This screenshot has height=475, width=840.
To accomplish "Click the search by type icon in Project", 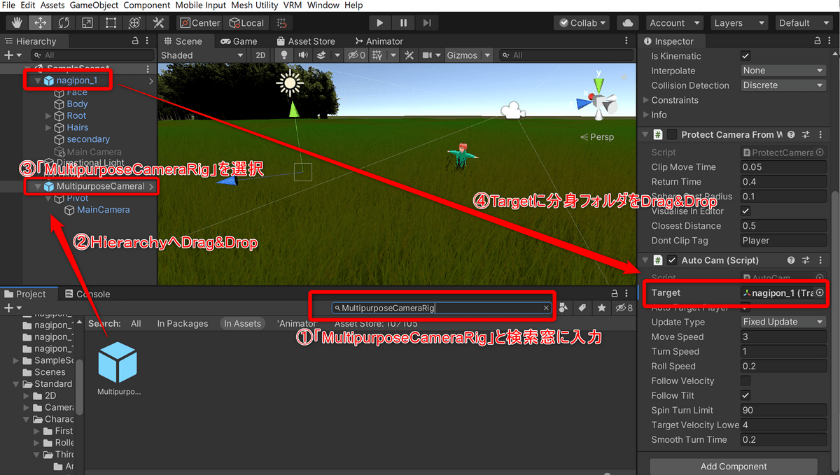I will [x=565, y=308].
